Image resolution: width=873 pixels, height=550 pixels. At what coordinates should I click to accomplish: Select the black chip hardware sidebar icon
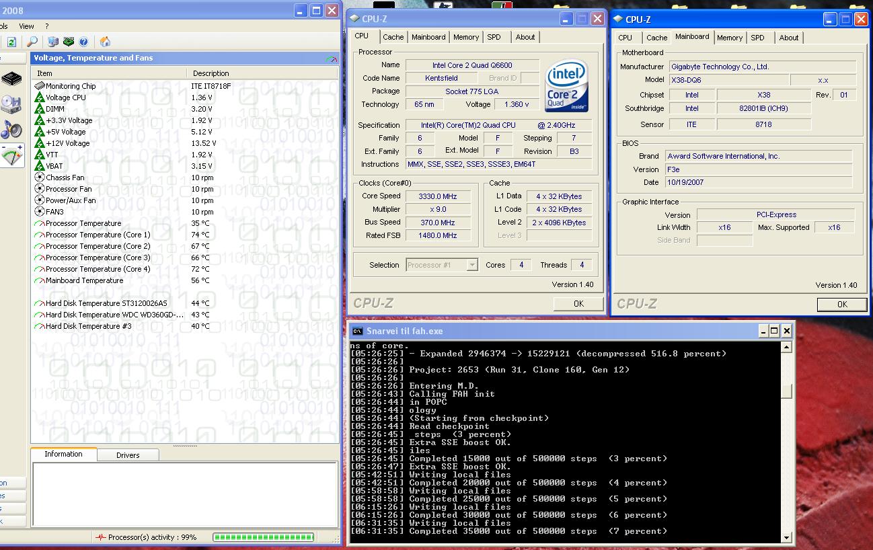click(x=12, y=79)
